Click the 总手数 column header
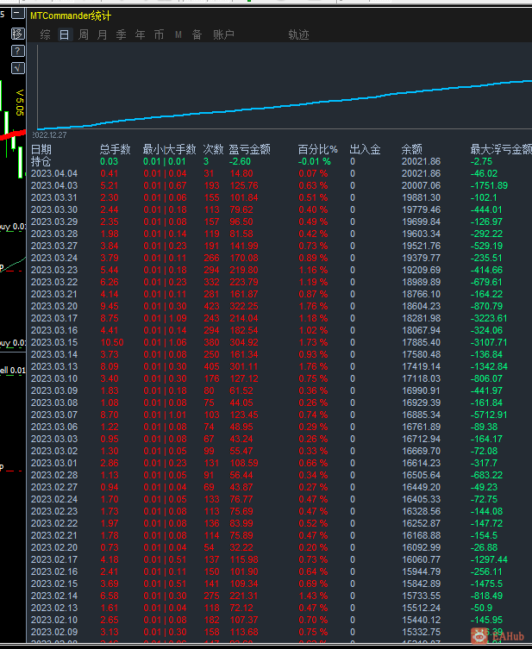This screenshot has width=532, height=649. [x=115, y=149]
